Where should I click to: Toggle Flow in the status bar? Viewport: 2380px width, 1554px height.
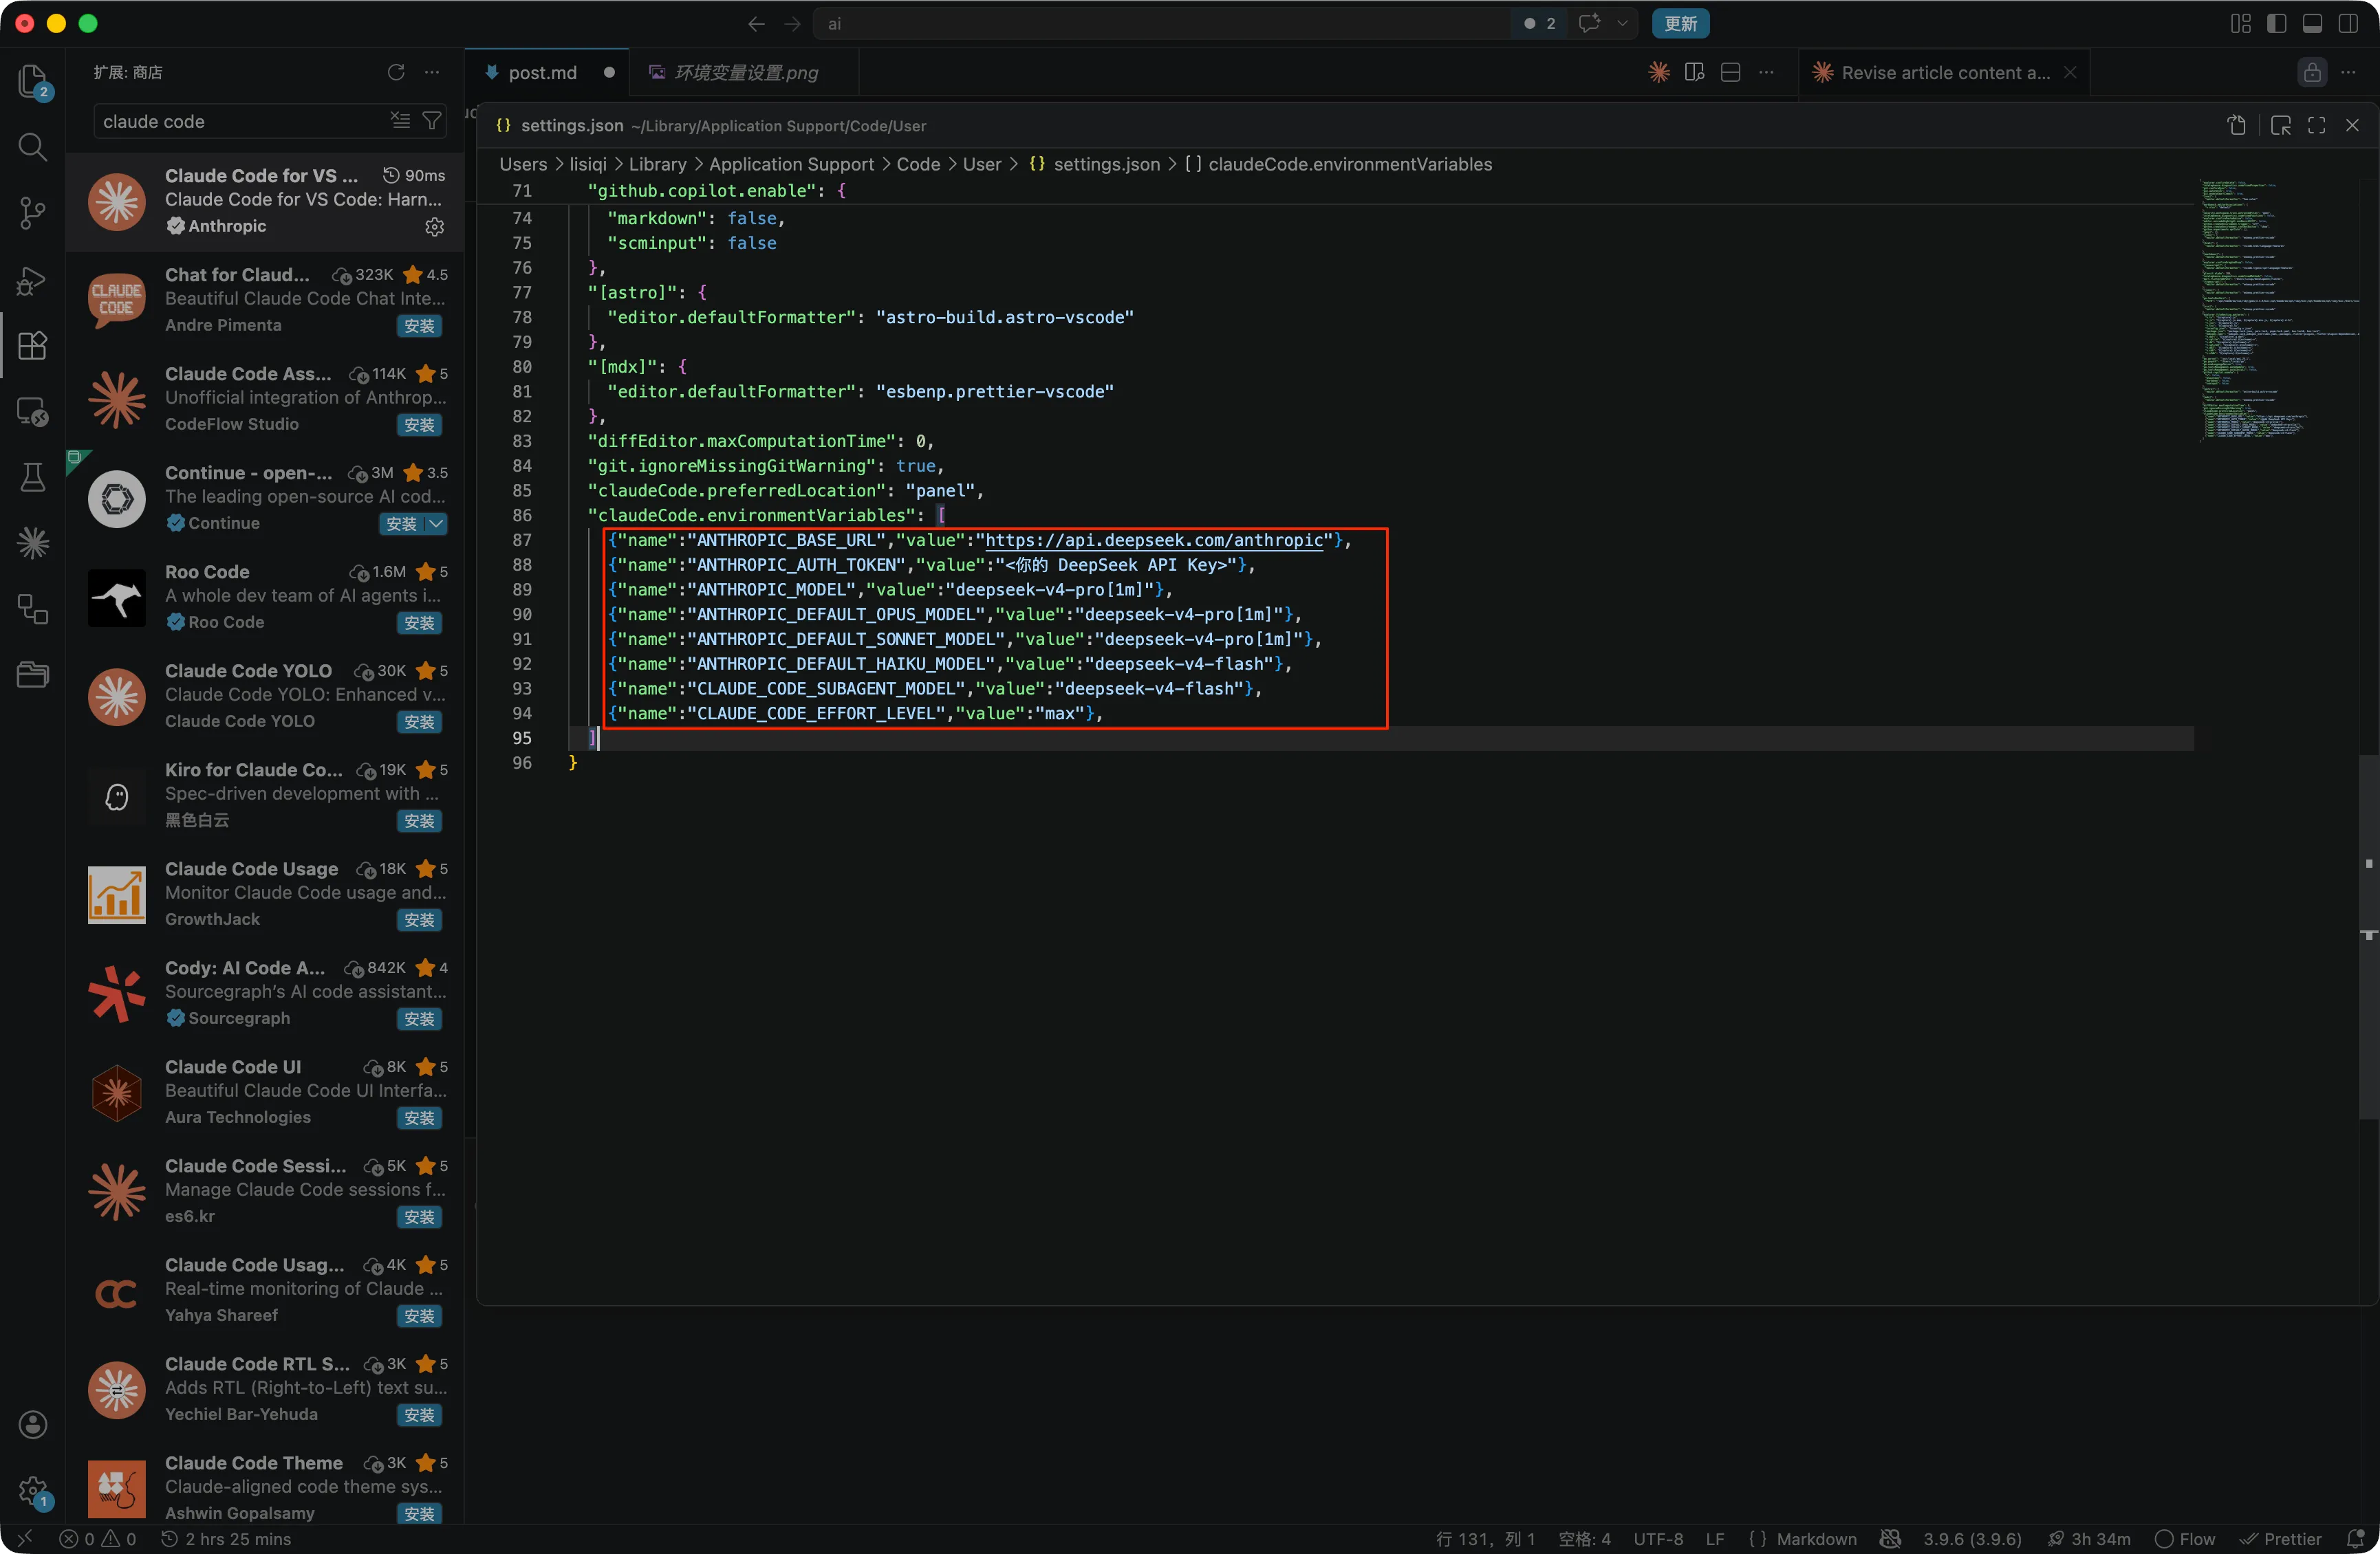[2185, 1539]
